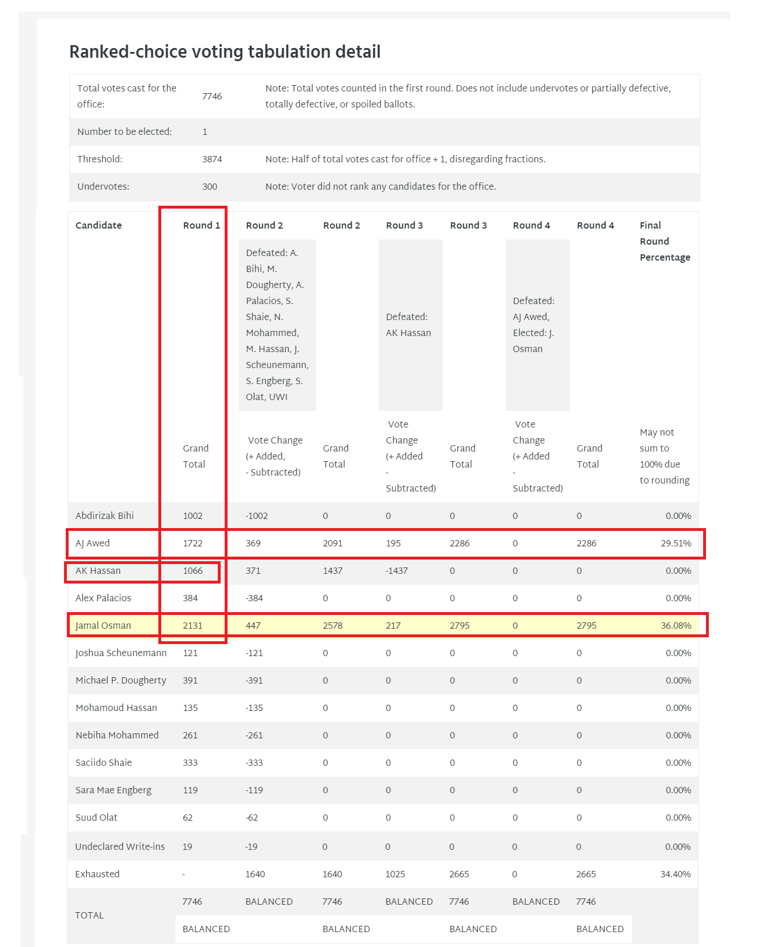Click Jamal Osman's Round 3 vote change 217
The height and width of the screenshot is (947, 778).
coord(393,625)
